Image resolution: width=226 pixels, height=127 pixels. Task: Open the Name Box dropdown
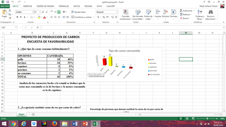click(16, 28)
